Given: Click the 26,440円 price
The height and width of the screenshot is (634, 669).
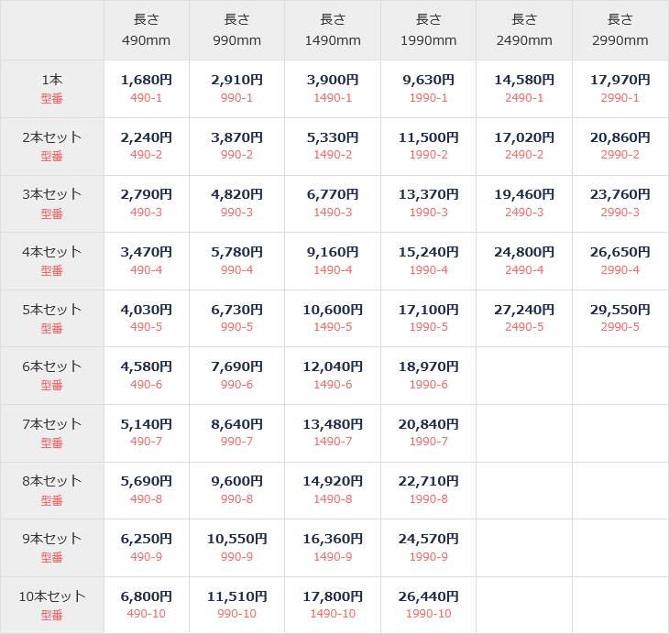Looking at the screenshot, I should (428, 596).
